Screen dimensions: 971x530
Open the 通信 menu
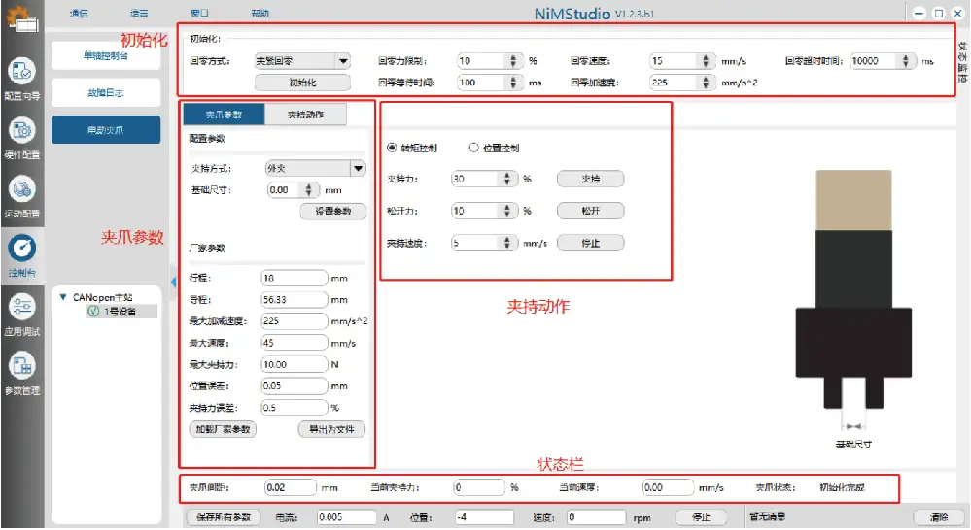(79, 13)
